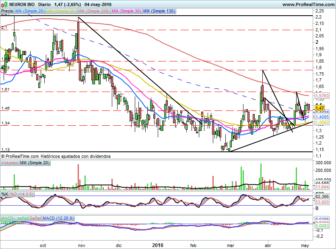
Task: Select MM (Simple 20) in volume panel
Action: [x=35, y=163]
